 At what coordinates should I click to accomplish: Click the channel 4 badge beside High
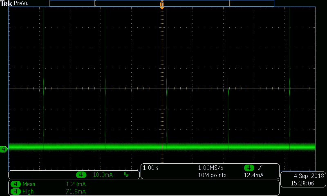16,191
